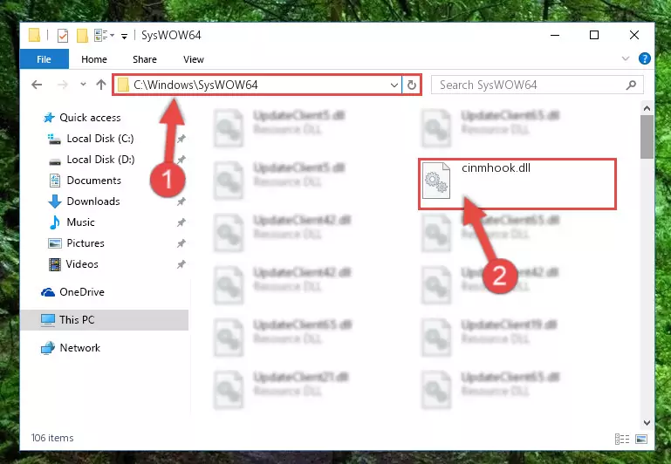
Task: Maximize the SysWOW64 window
Action: tap(594, 35)
